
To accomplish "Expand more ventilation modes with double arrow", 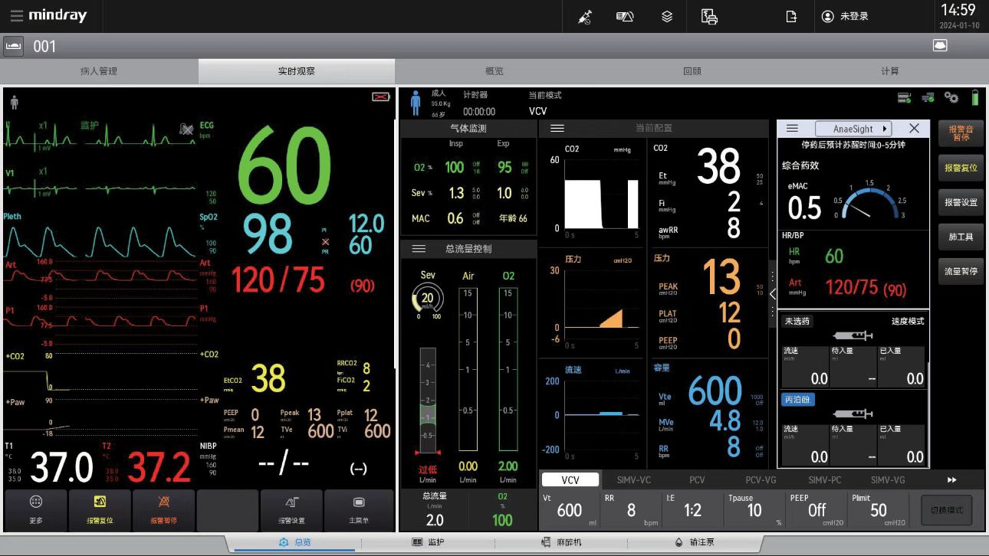I will pyautogui.click(x=952, y=480).
